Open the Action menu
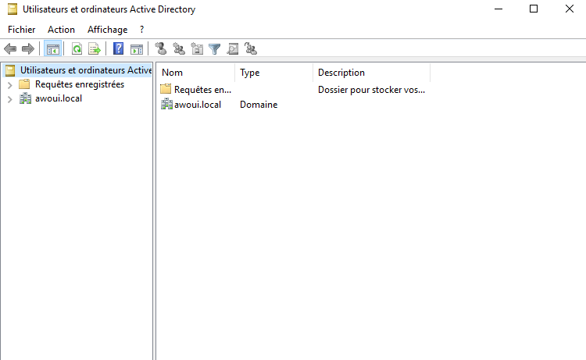This screenshot has height=360, width=586. [61, 30]
